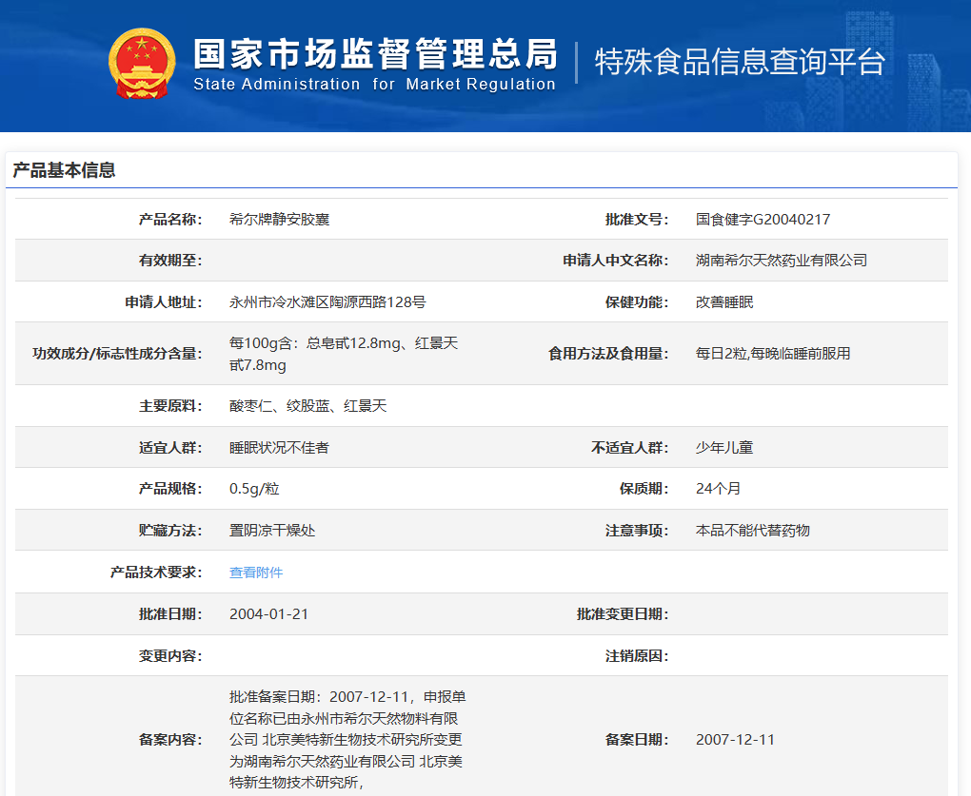Click the main ingredients 酸枣仁、绞股蓝、红景天

coord(307,406)
